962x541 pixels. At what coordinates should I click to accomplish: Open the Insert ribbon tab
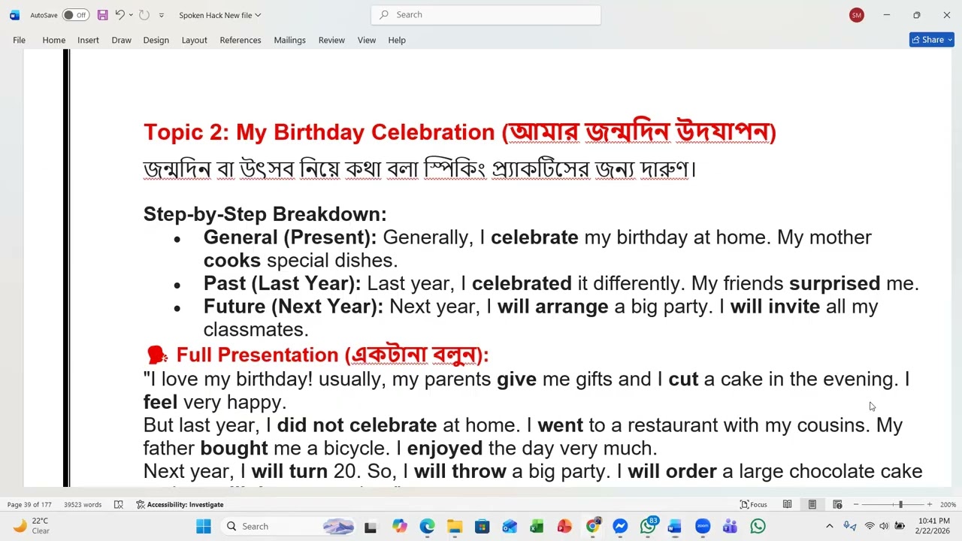tap(88, 40)
